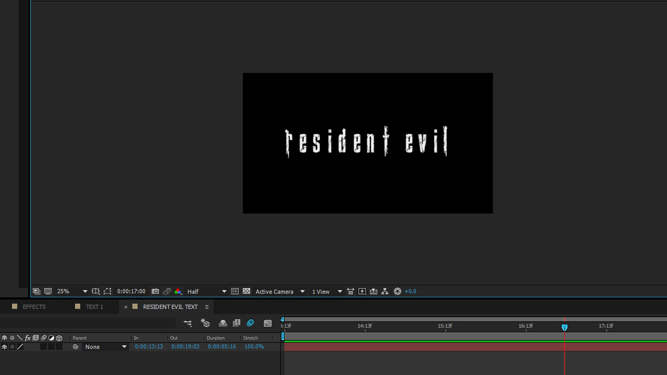Click the Shy column header icon

click(x=4, y=338)
